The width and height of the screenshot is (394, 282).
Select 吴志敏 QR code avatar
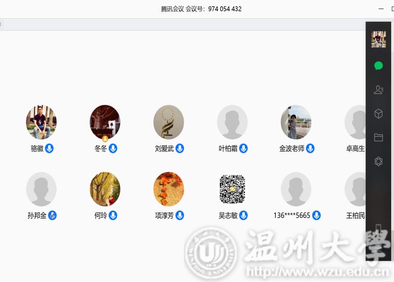point(233,189)
